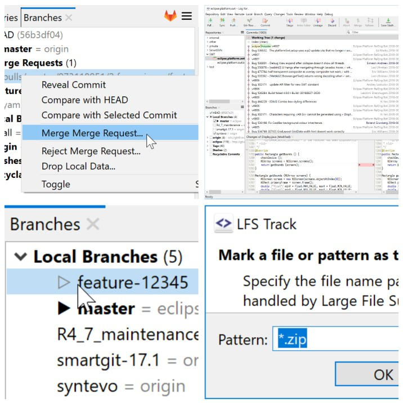The height and width of the screenshot is (403, 403).
Task: Open the Repositories panel hamburger menu
Action: pos(242,33)
